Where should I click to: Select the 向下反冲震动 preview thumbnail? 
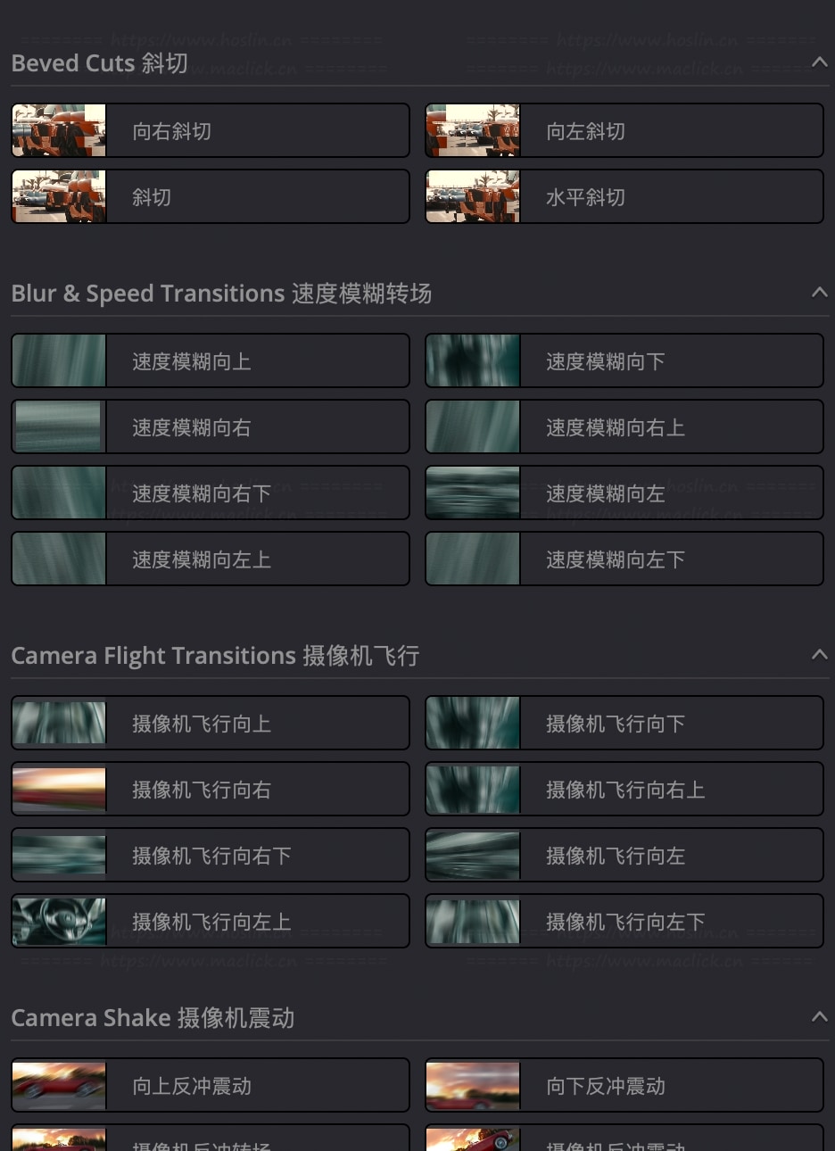point(473,1085)
